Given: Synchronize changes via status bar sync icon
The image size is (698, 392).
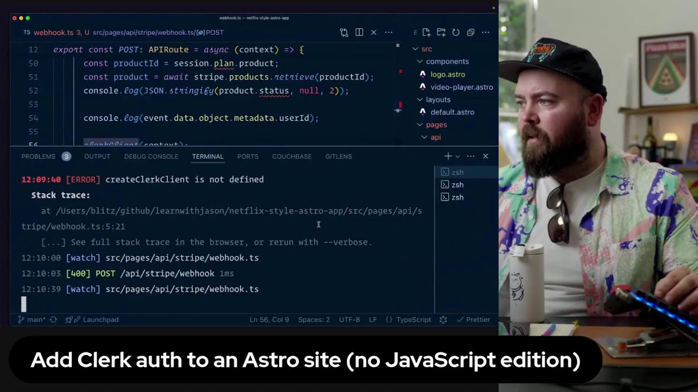Looking at the screenshot, I should [x=53, y=320].
